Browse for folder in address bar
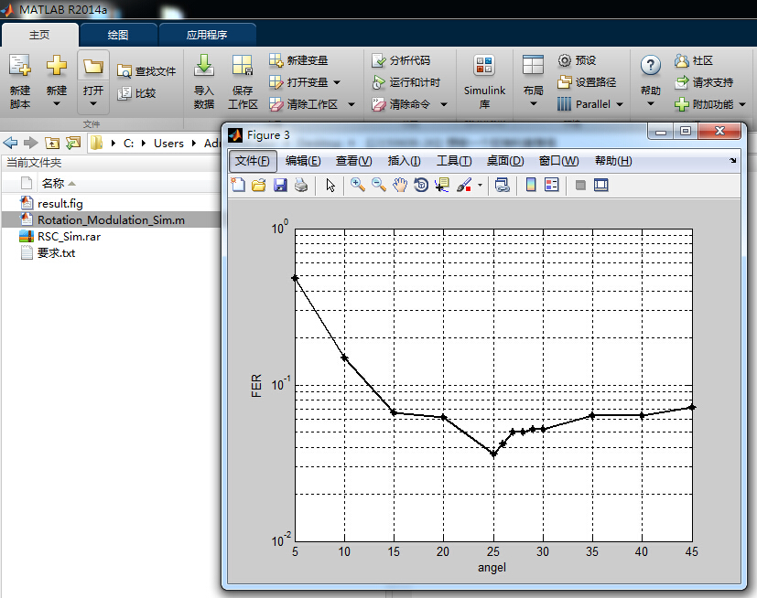Screen dimensions: 757x598 coord(73,143)
